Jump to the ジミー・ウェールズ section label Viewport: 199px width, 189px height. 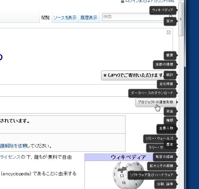(x=160, y=139)
